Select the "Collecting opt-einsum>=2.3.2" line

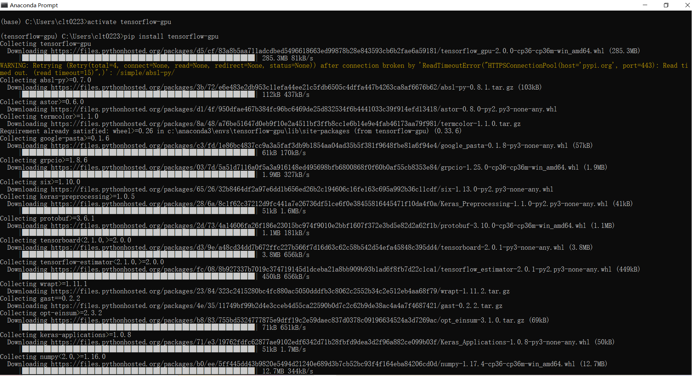click(51, 313)
